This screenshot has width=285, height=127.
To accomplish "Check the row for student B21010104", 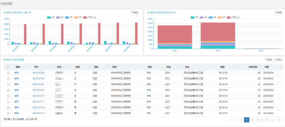I will coord(8,73).
